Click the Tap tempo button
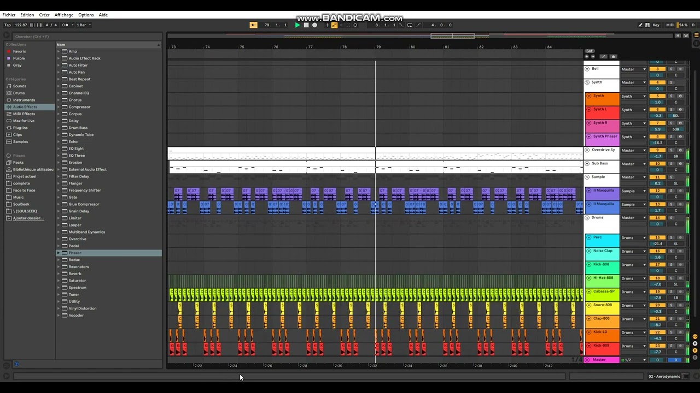 (x=7, y=25)
